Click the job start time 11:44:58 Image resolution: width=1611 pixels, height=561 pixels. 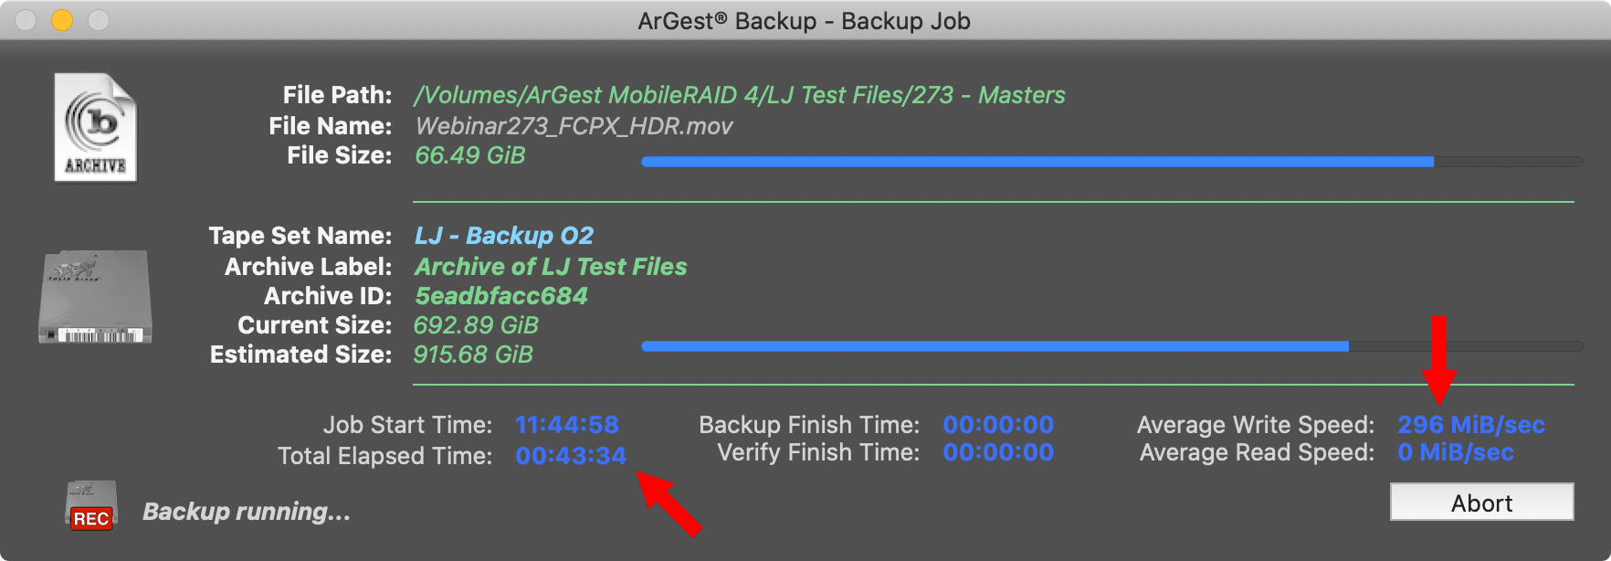click(567, 425)
